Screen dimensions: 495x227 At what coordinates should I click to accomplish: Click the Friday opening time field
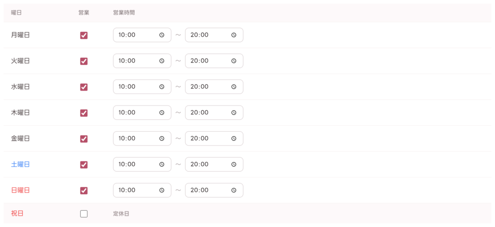click(142, 138)
